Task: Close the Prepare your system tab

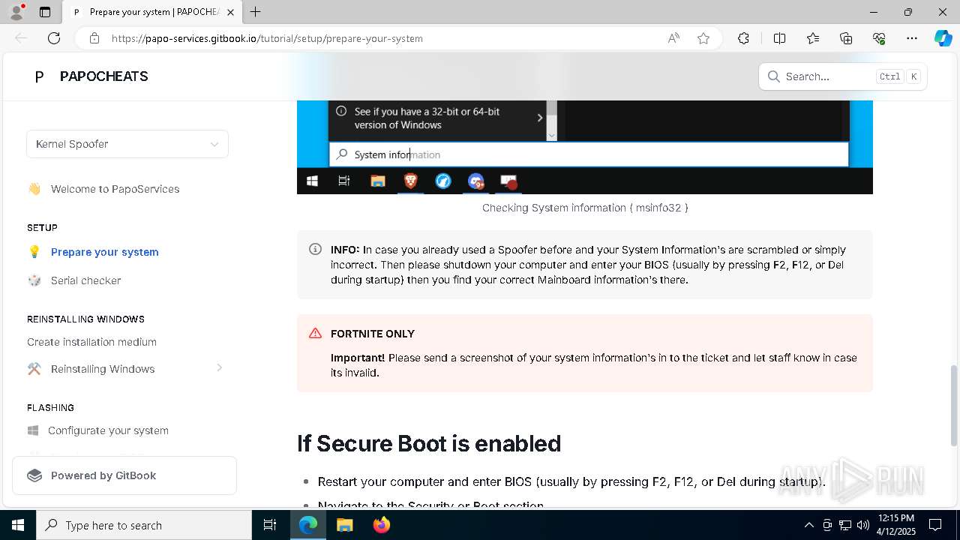Action: 230,12
